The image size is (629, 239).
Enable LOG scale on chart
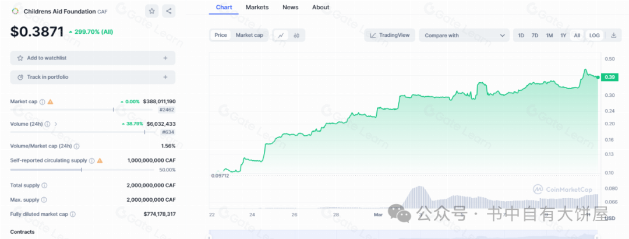pos(594,36)
